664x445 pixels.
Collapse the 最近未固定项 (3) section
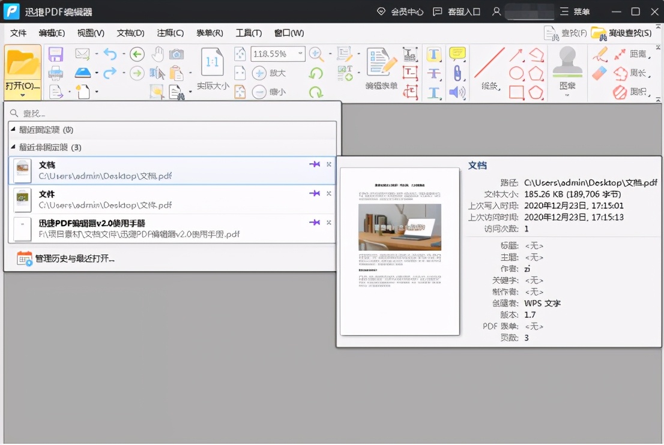(13, 147)
